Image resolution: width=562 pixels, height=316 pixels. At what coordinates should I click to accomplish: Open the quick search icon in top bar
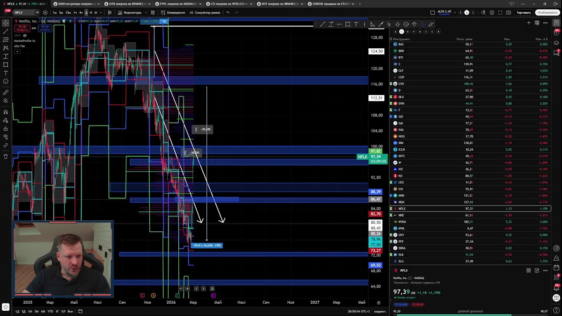coord(484,12)
